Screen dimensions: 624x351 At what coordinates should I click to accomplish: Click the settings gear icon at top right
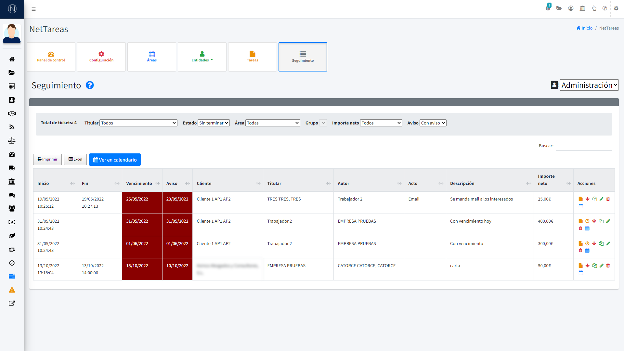pos(616,8)
